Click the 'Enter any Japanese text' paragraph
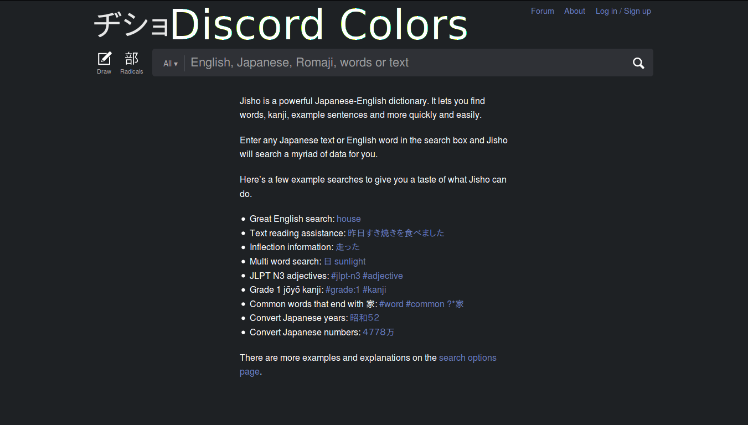The image size is (748, 425). tap(374, 147)
